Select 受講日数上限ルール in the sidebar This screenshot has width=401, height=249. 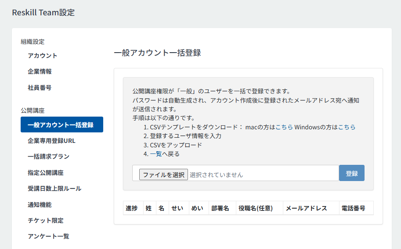pyautogui.click(x=54, y=189)
